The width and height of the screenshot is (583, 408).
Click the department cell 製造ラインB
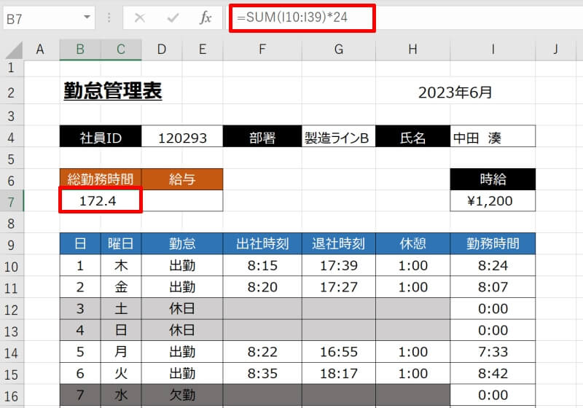[338, 136]
